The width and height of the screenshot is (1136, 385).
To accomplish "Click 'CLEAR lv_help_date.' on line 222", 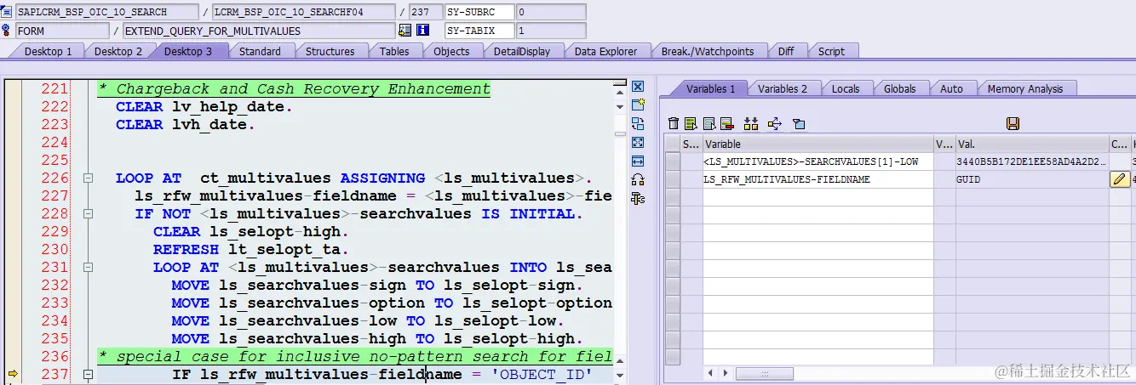I will (x=204, y=107).
